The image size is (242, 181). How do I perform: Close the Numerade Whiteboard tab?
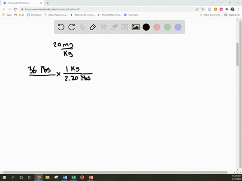coord(41,3)
